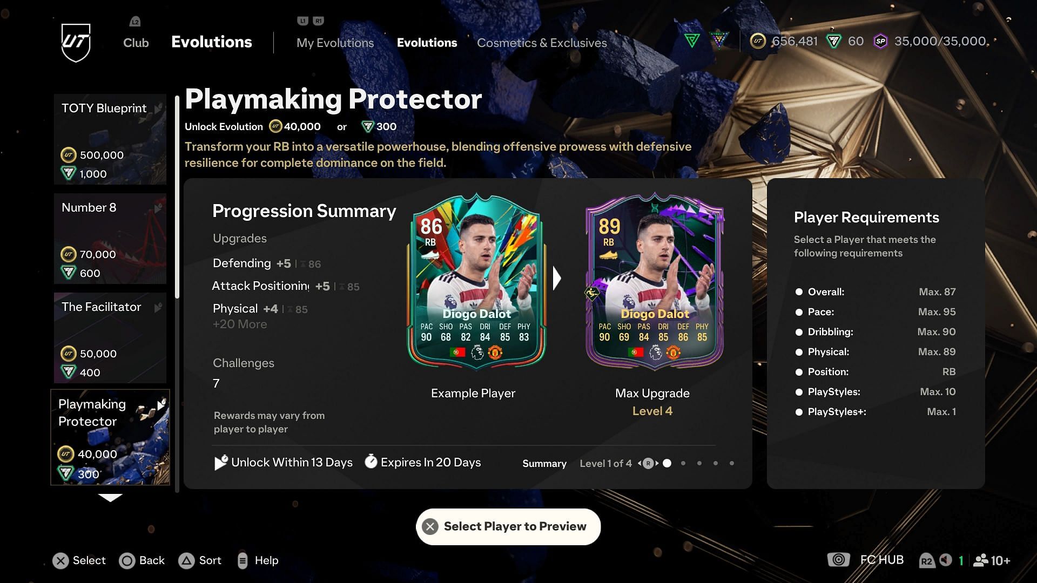Click the triangle Sort icon
This screenshot has height=583, width=1037.
(x=187, y=561)
